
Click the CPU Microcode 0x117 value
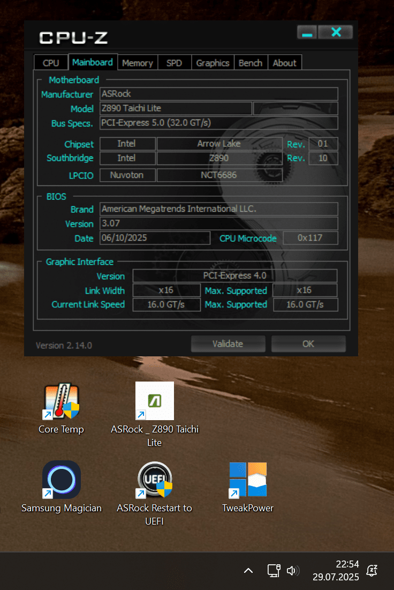310,238
